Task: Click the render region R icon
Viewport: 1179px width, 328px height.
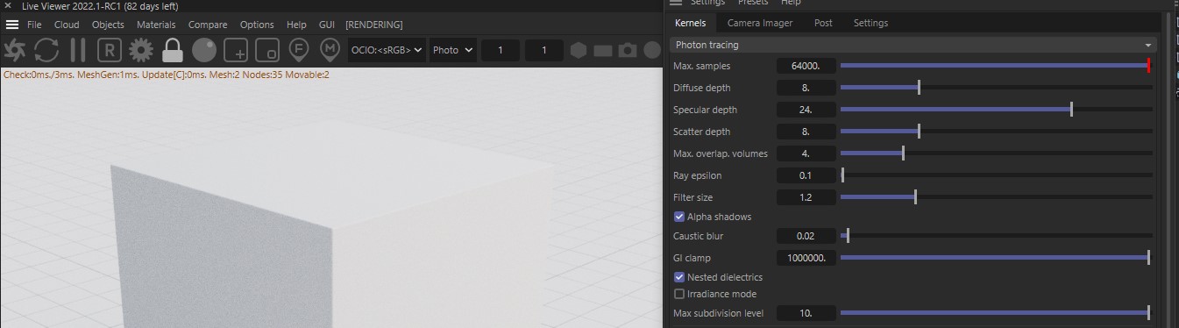Action: click(x=110, y=50)
